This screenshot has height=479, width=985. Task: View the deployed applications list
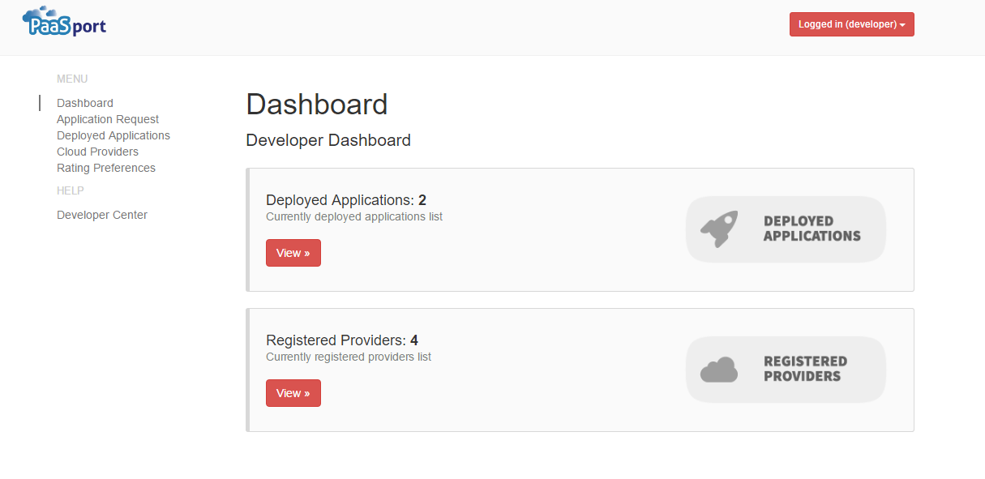tap(293, 253)
